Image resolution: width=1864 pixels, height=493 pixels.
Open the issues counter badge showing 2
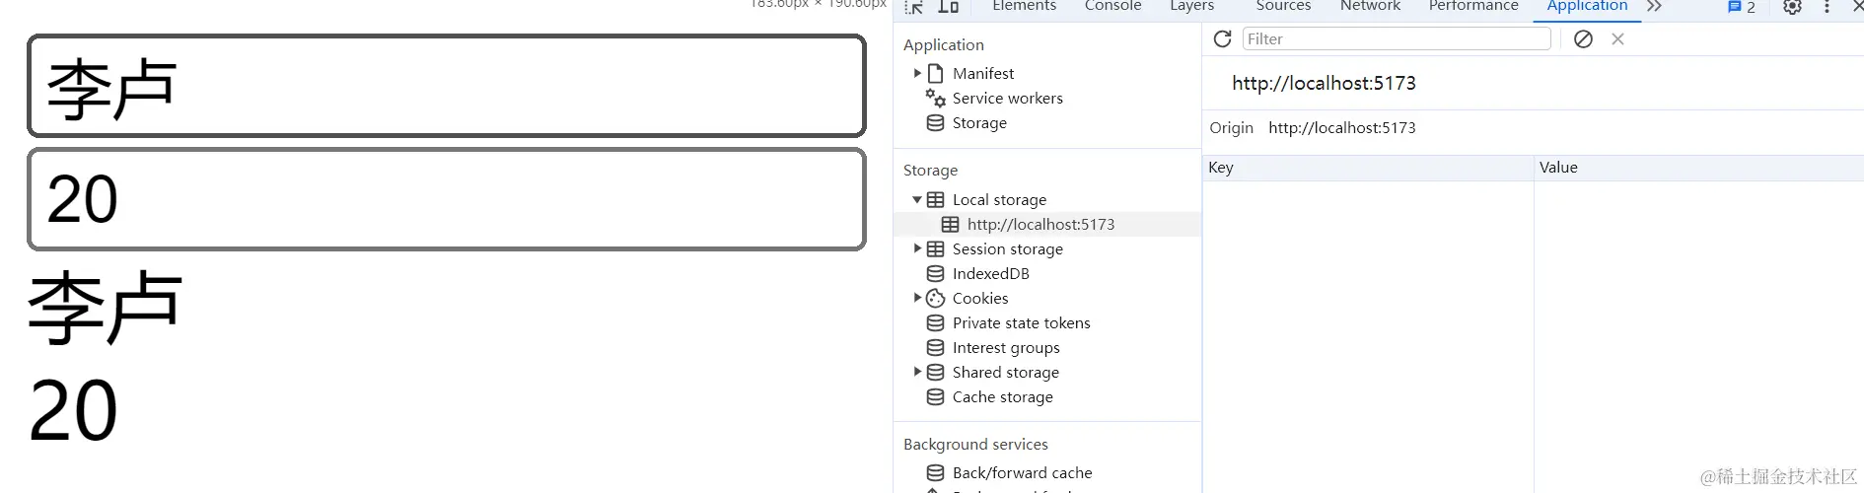[1741, 7]
